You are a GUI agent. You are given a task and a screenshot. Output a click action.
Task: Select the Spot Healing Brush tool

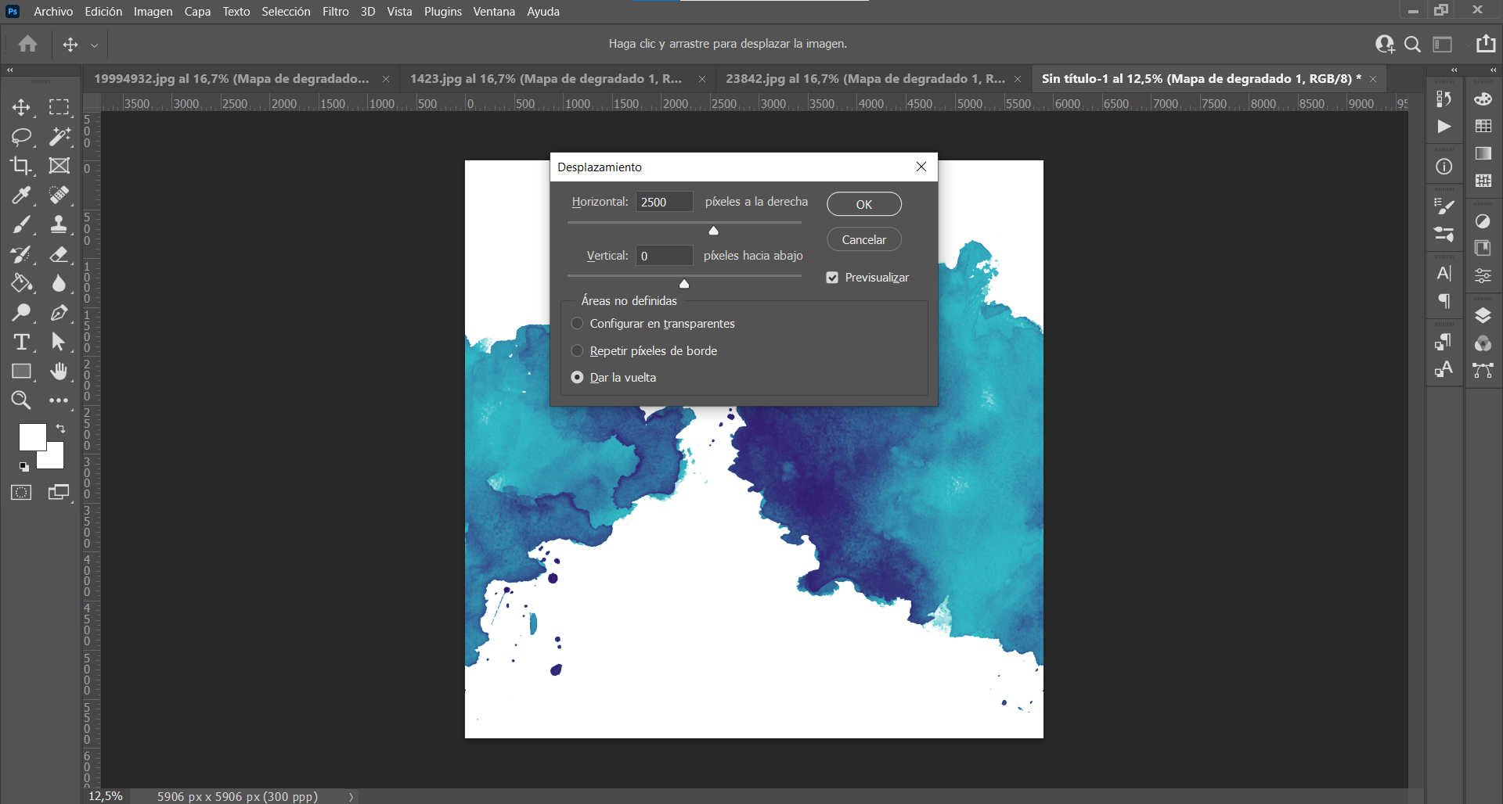tap(59, 196)
